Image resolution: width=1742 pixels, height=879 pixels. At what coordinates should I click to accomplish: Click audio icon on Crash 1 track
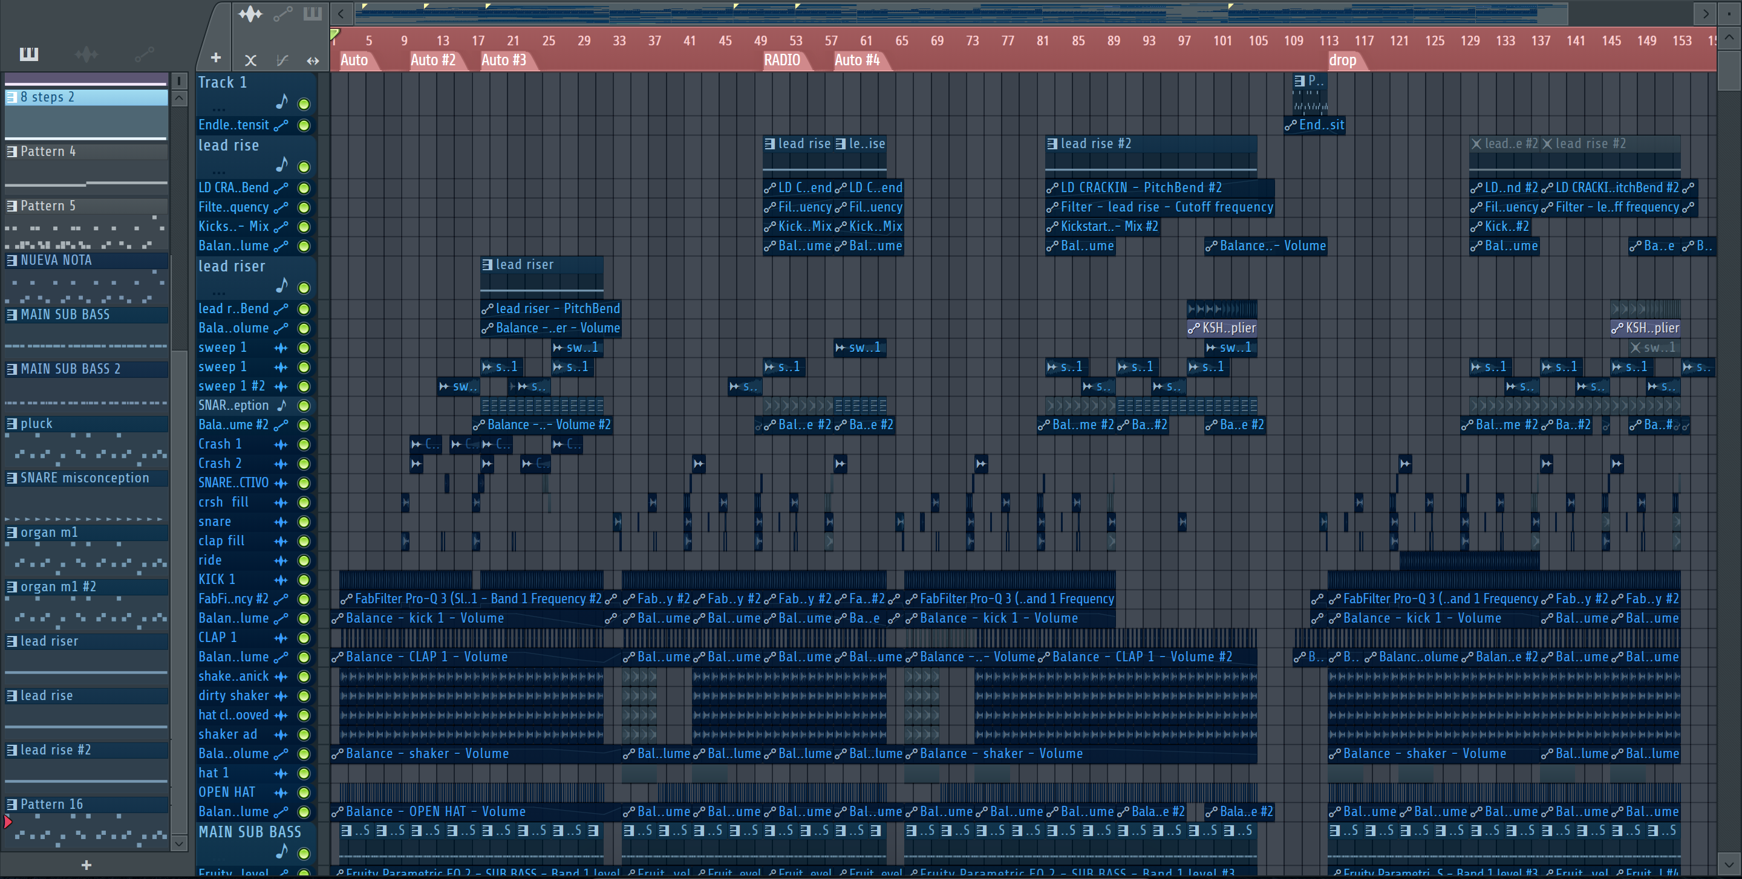point(281,444)
